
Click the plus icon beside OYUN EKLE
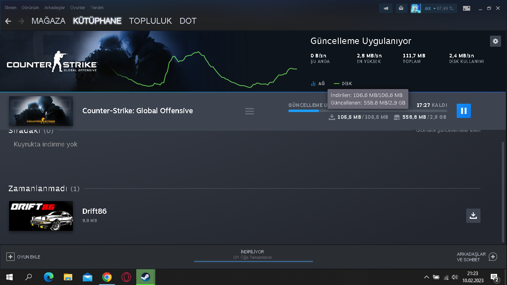(x=10, y=257)
